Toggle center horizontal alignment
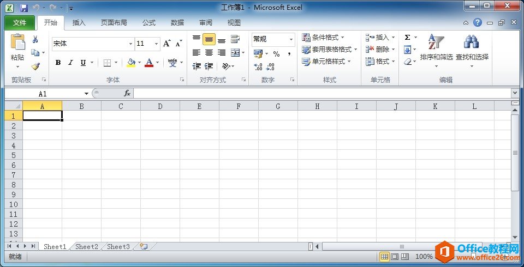Viewport: 524px width, 267px height. click(x=209, y=52)
